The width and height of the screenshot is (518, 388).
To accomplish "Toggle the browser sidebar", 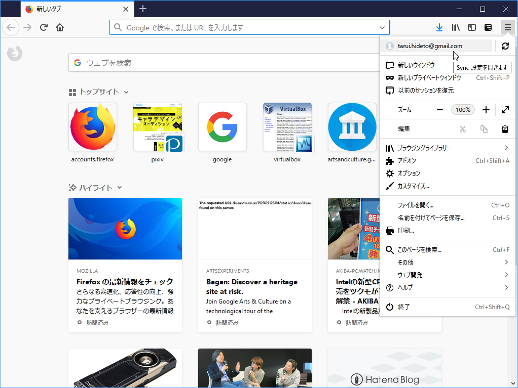I will (x=472, y=27).
